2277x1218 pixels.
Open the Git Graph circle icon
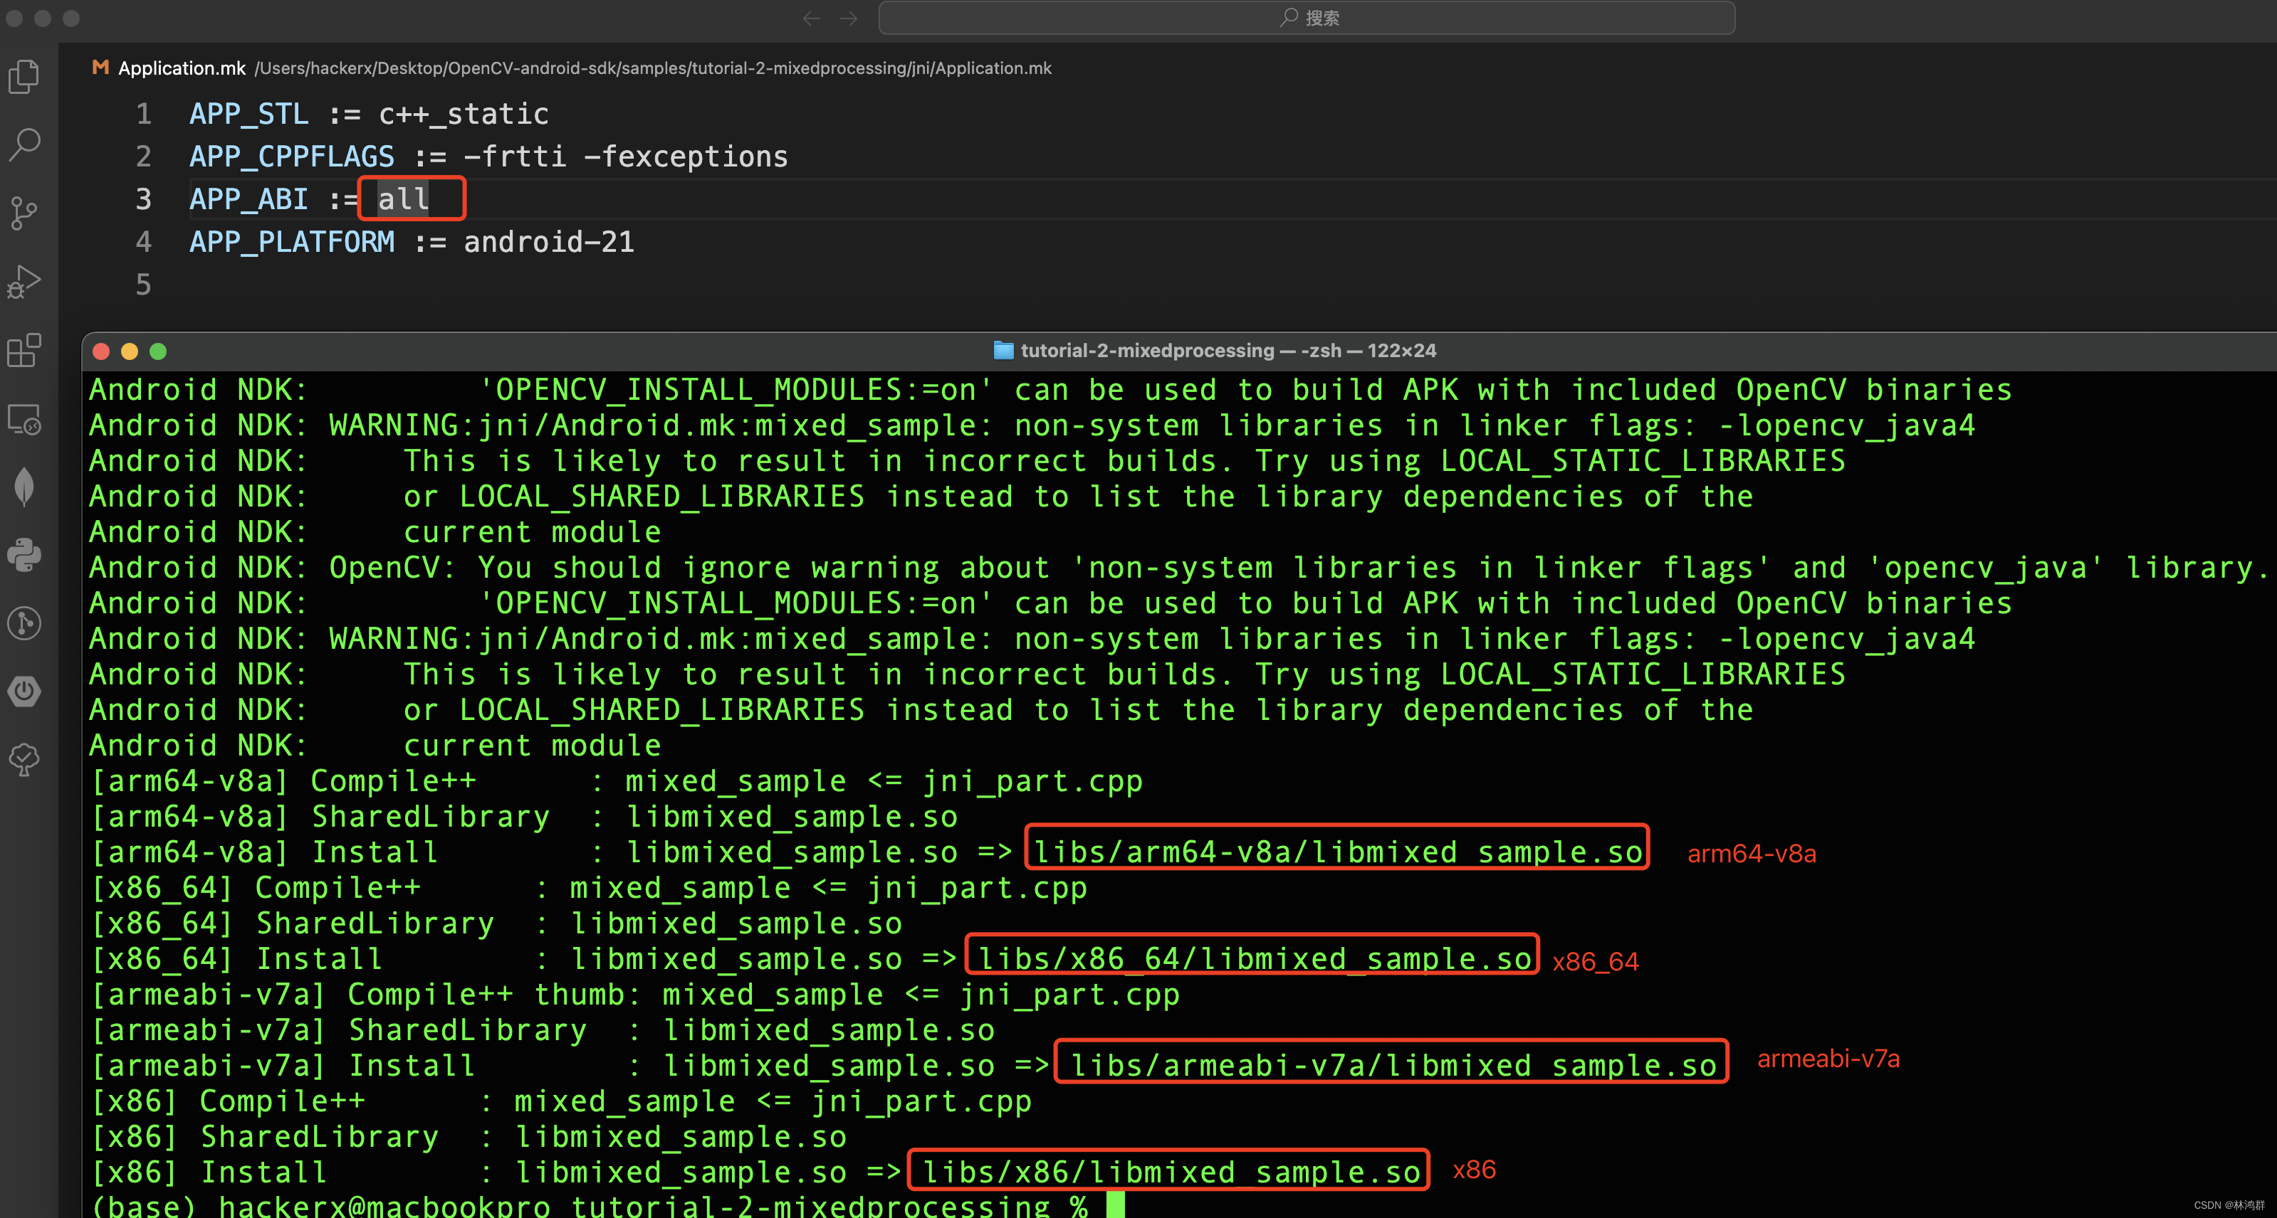point(24,623)
